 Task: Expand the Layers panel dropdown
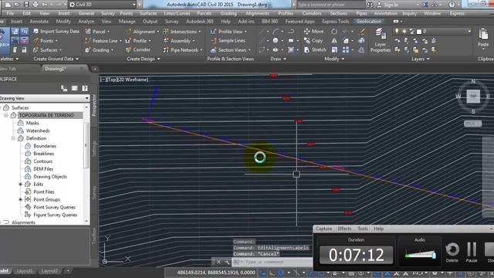(x=421, y=59)
